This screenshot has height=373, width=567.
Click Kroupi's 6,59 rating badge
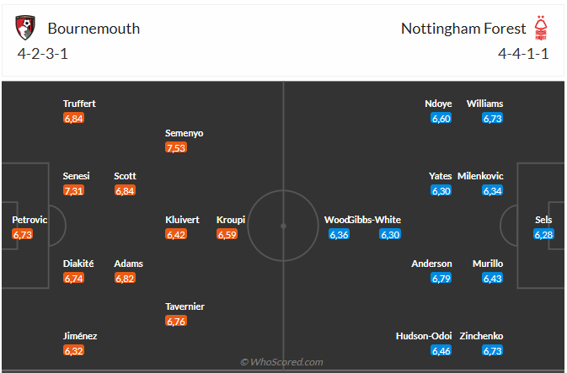(x=227, y=235)
